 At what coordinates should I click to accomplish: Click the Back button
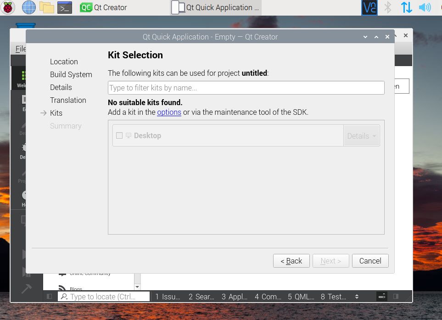point(291,261)
